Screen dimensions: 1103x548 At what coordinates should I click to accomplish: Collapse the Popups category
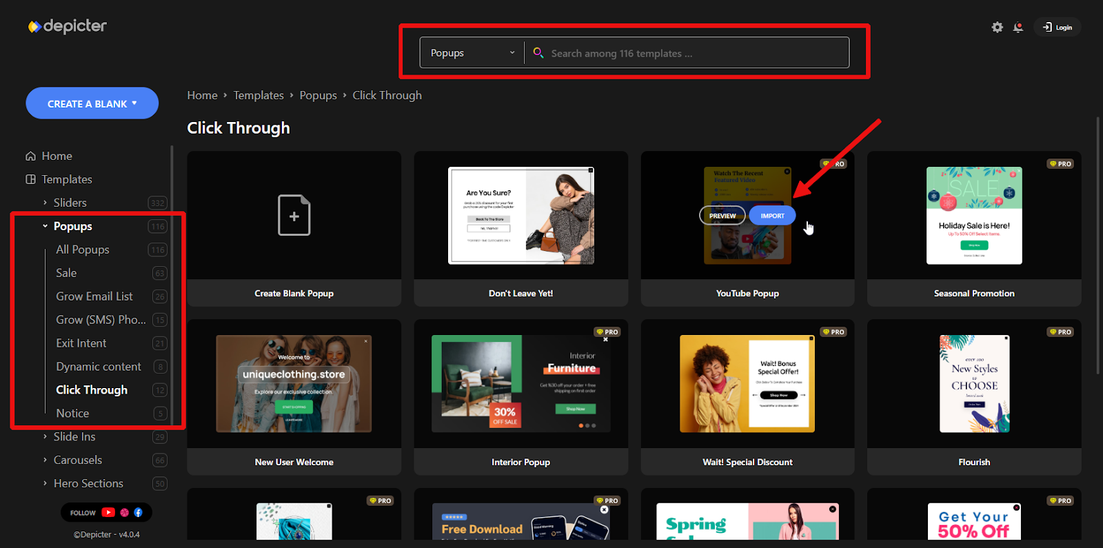pyautogui.click(x=73, y=226)
